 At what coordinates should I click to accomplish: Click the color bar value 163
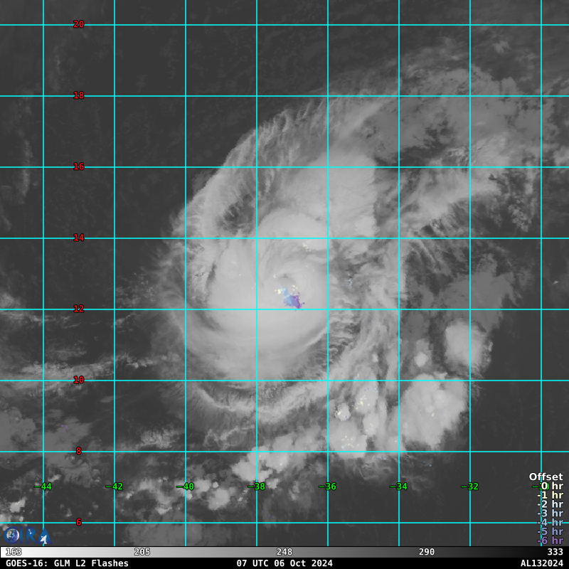[14, 552]
